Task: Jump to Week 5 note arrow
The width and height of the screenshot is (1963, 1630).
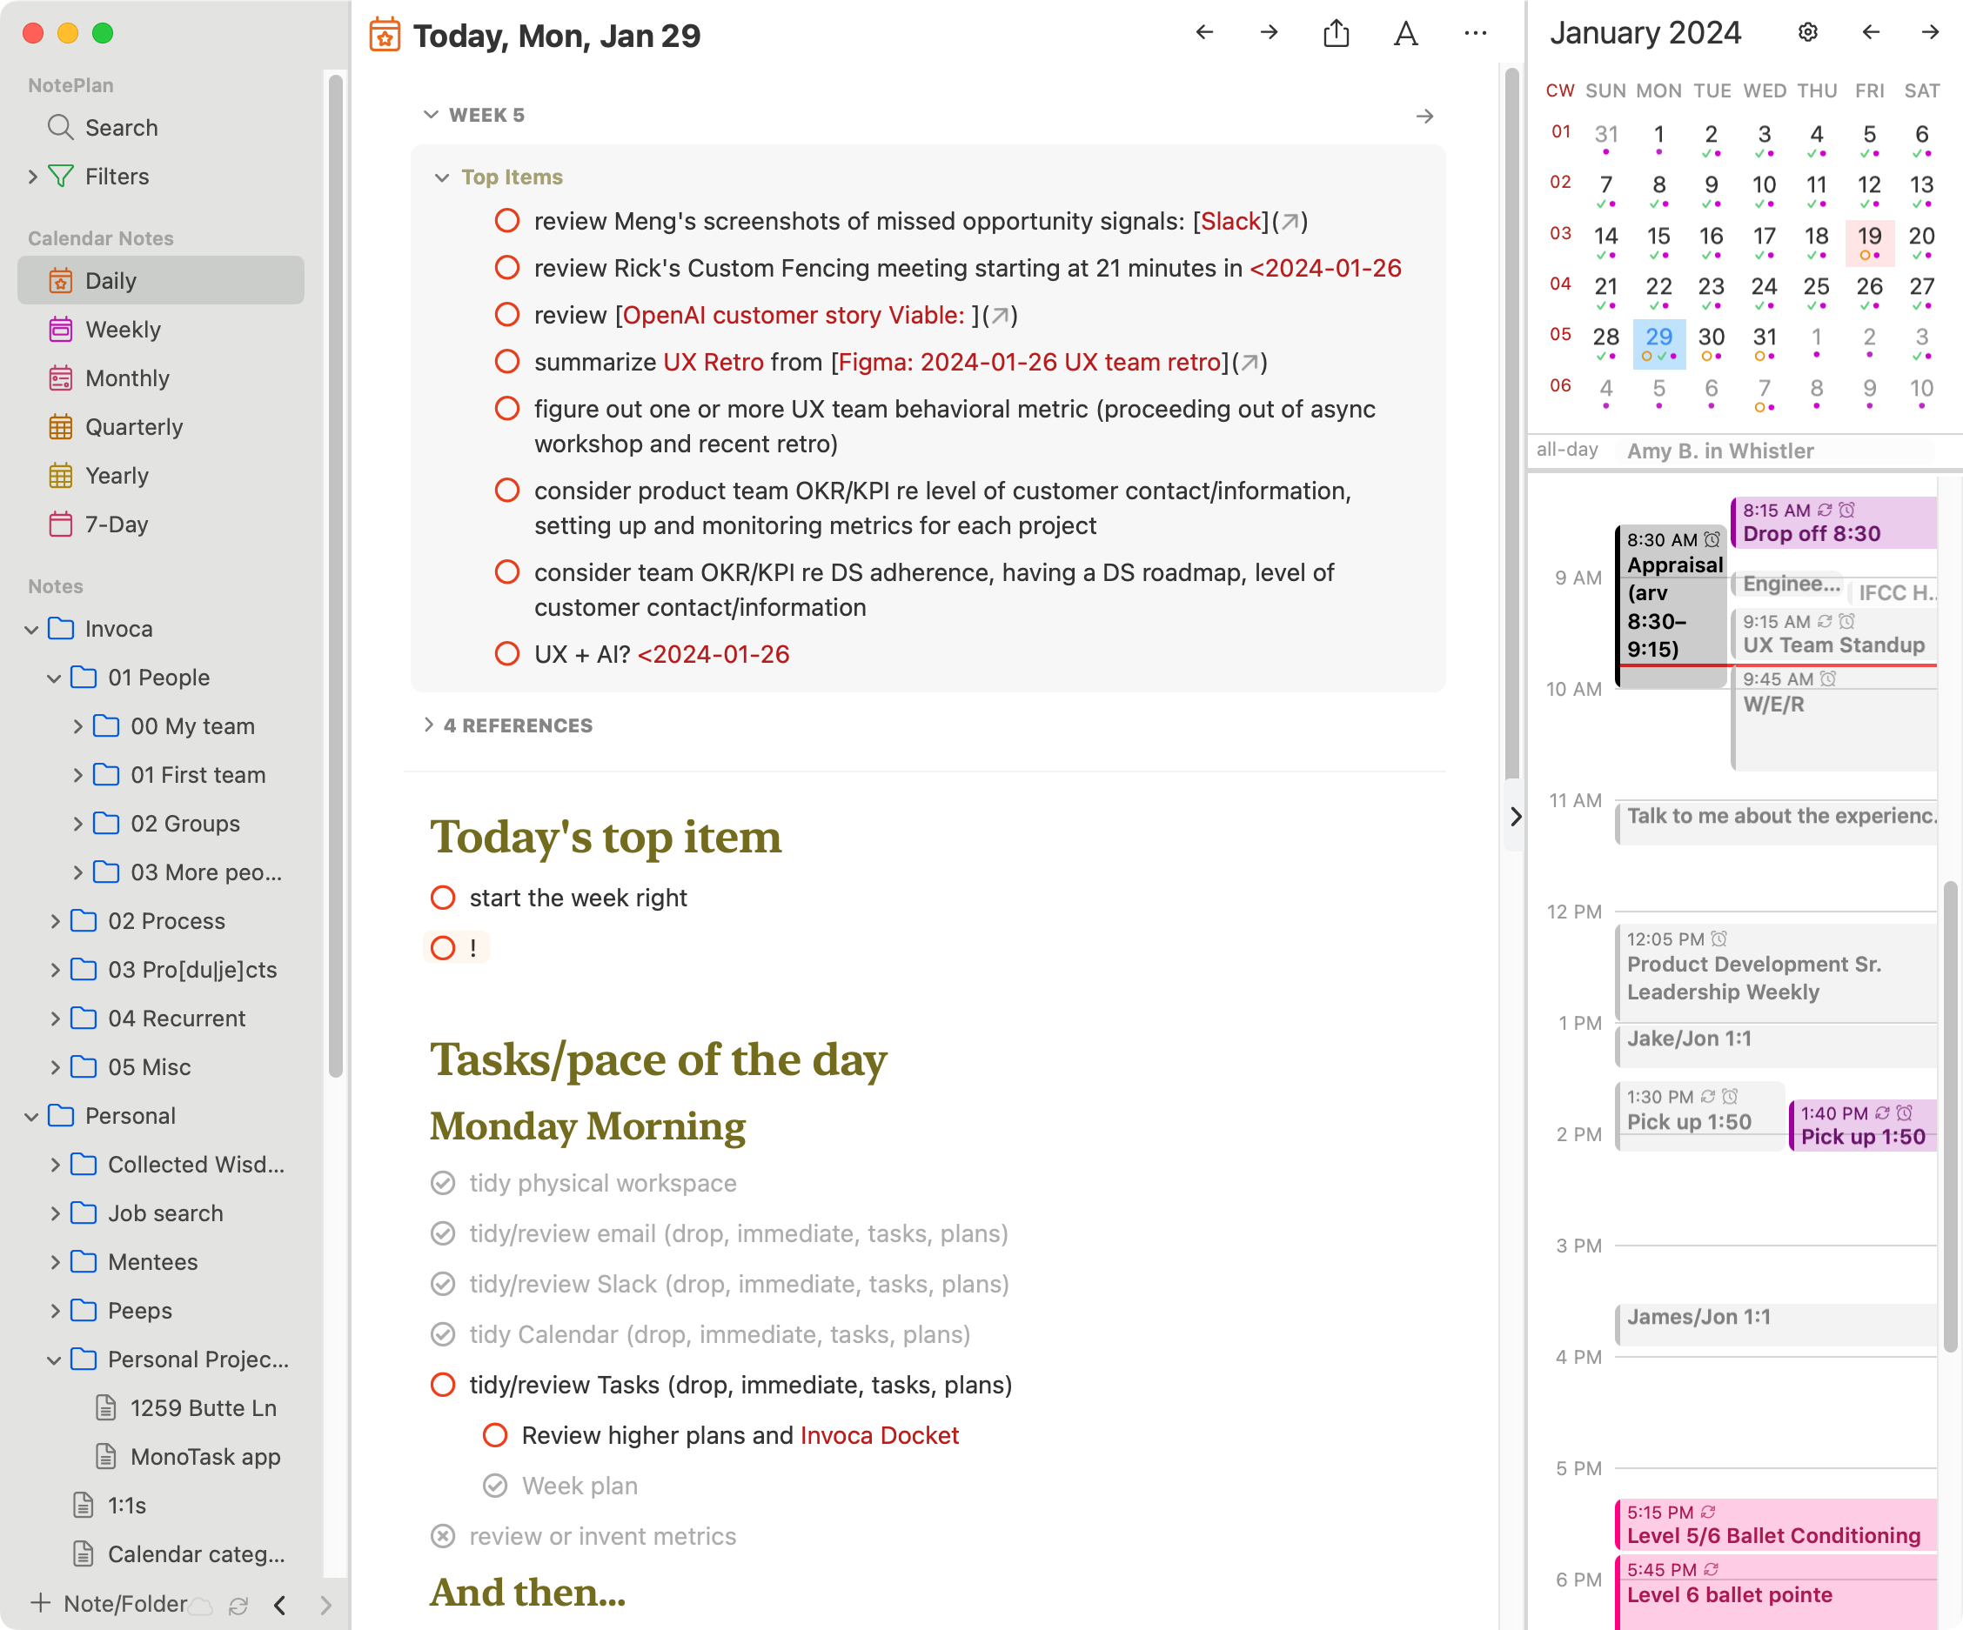Action: [x=1424, y=116]
